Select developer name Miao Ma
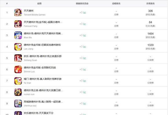168x115 pixels. 28,37
